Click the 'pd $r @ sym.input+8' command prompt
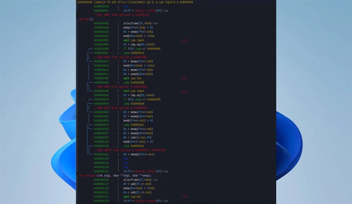The width and height of the screenshot is (352, 204). pos(134,2)
